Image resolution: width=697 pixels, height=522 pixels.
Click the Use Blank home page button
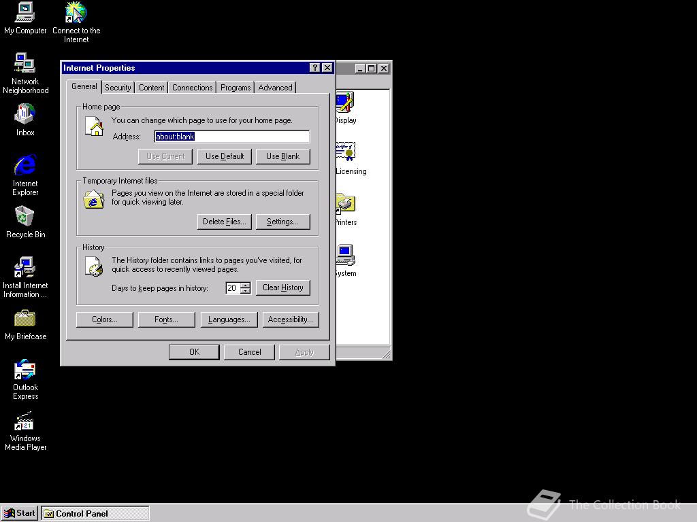(282, 156)
